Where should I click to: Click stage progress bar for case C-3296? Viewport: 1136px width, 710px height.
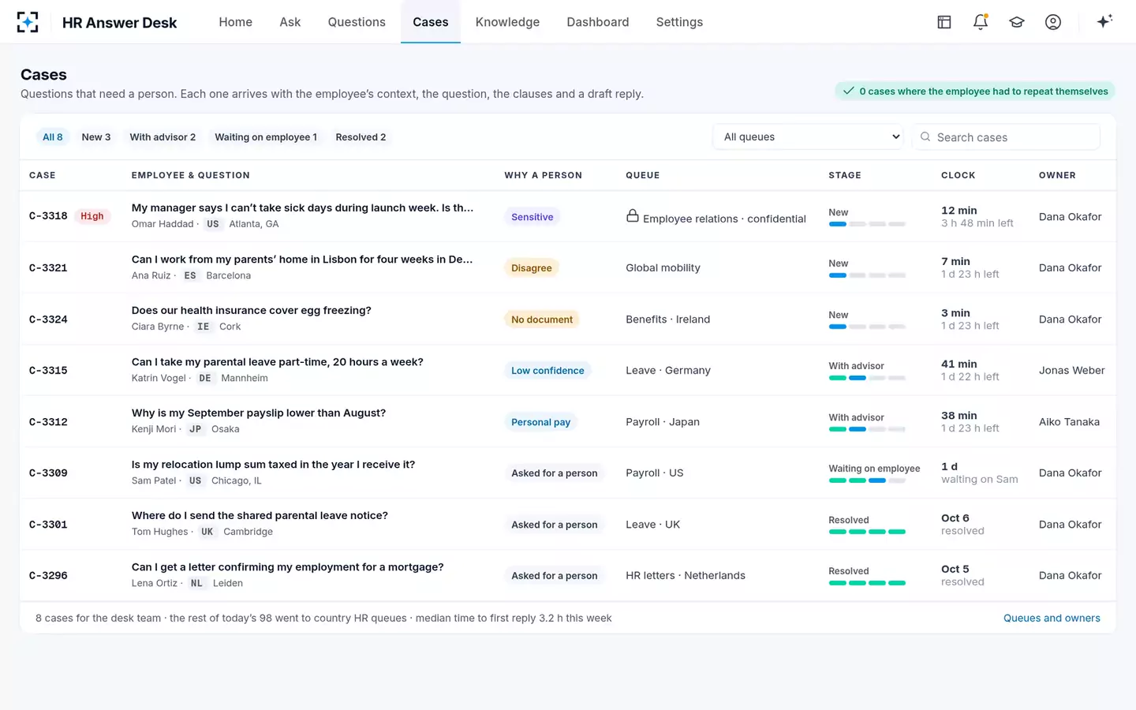(867, 583)
